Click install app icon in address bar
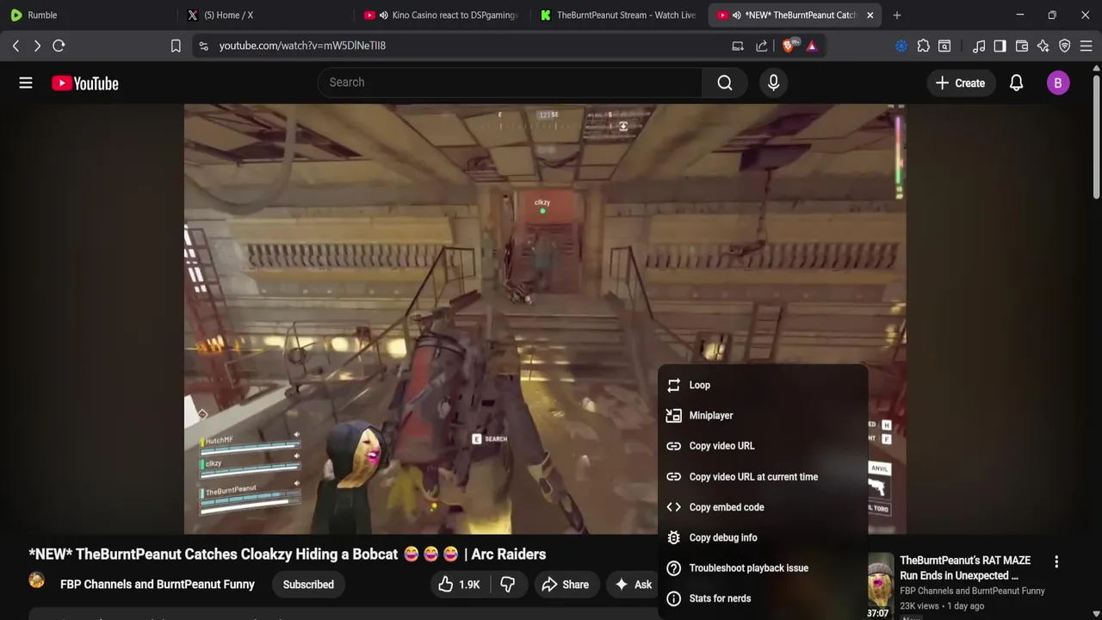Image resolution: width=1102 pixels, height=620 pixels. click(738, 46)
